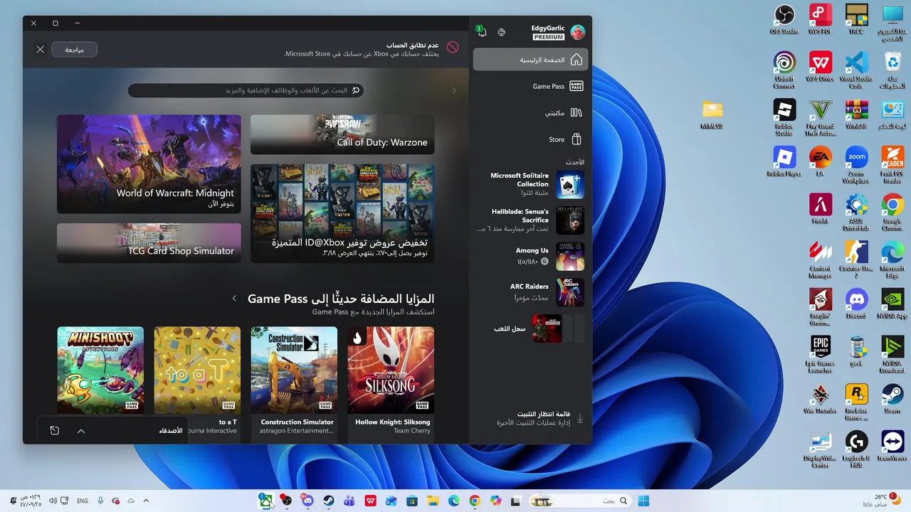Viewport: 911px width, 512px height.
Task: Click the Review (مراجعة) button in banner
Action: tap(75, 50)
